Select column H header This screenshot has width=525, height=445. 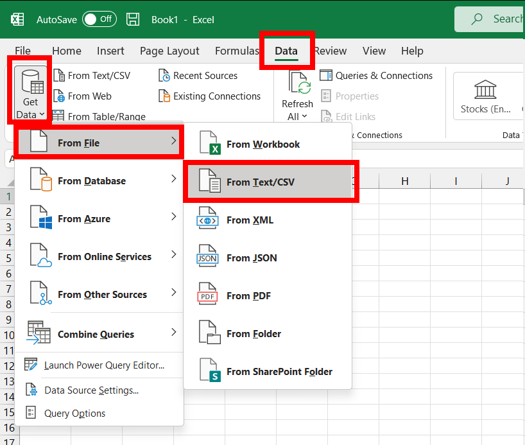[404, 181]
